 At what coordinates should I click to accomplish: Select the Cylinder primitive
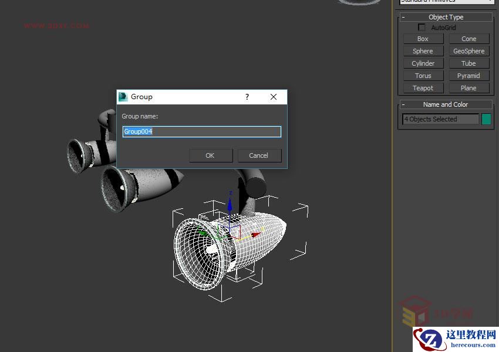[x=423, y=63]
